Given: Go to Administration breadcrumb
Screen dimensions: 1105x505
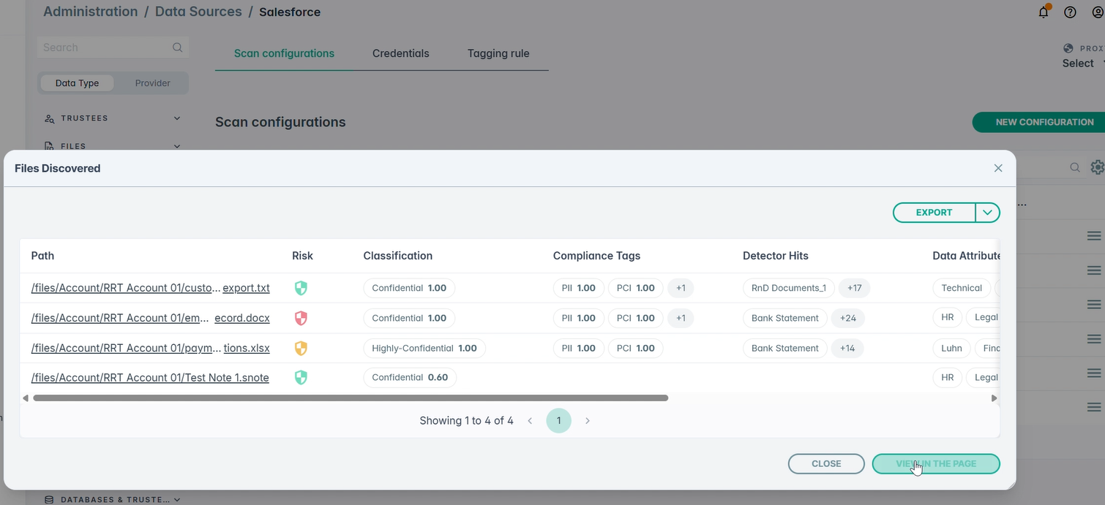Looking at the screenshot, I should pyautogui.click(x=91, y=12).
